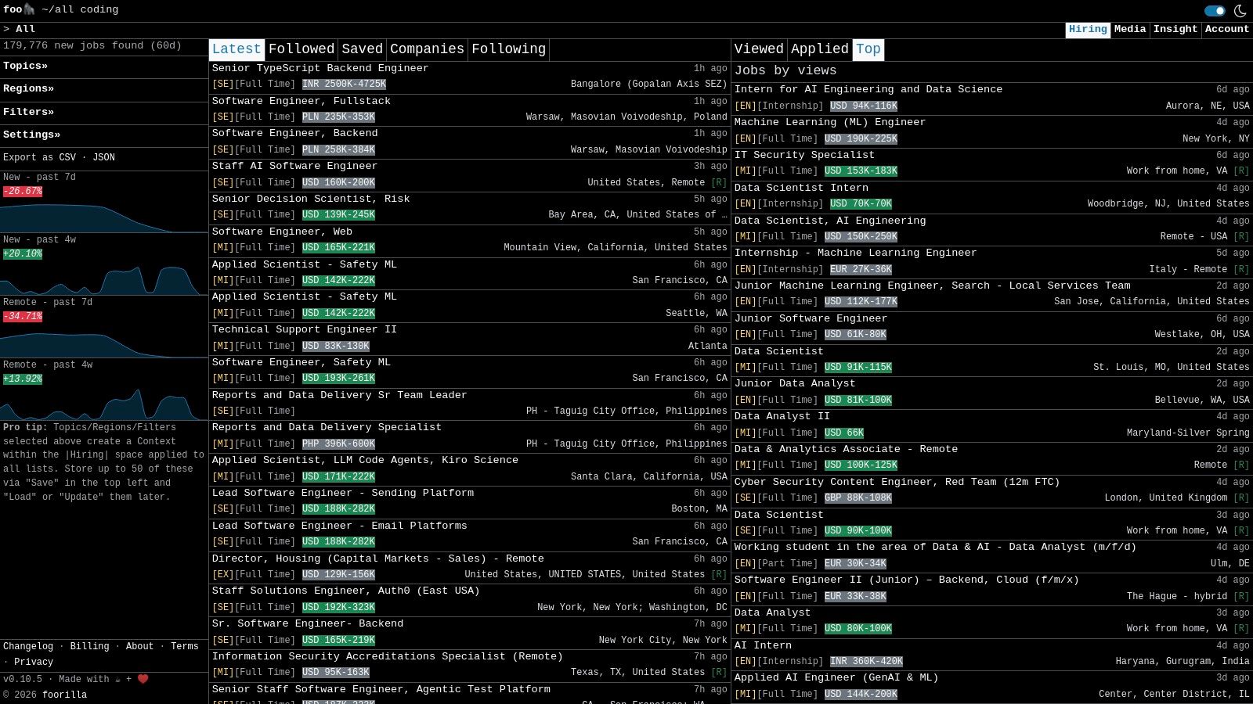This screenshot has width=1253, height=704.
Task: Expand the Topics section
Action: [x=26, y=66]
